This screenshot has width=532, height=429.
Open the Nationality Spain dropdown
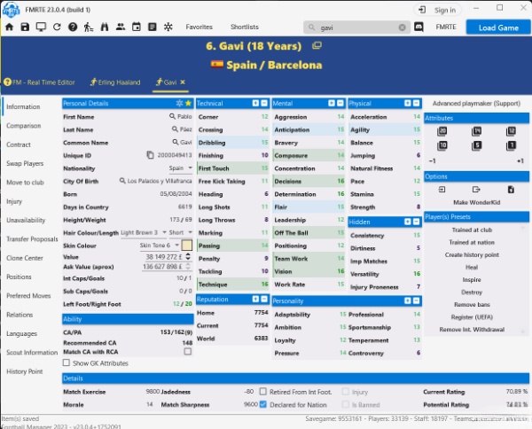(180, 168)
